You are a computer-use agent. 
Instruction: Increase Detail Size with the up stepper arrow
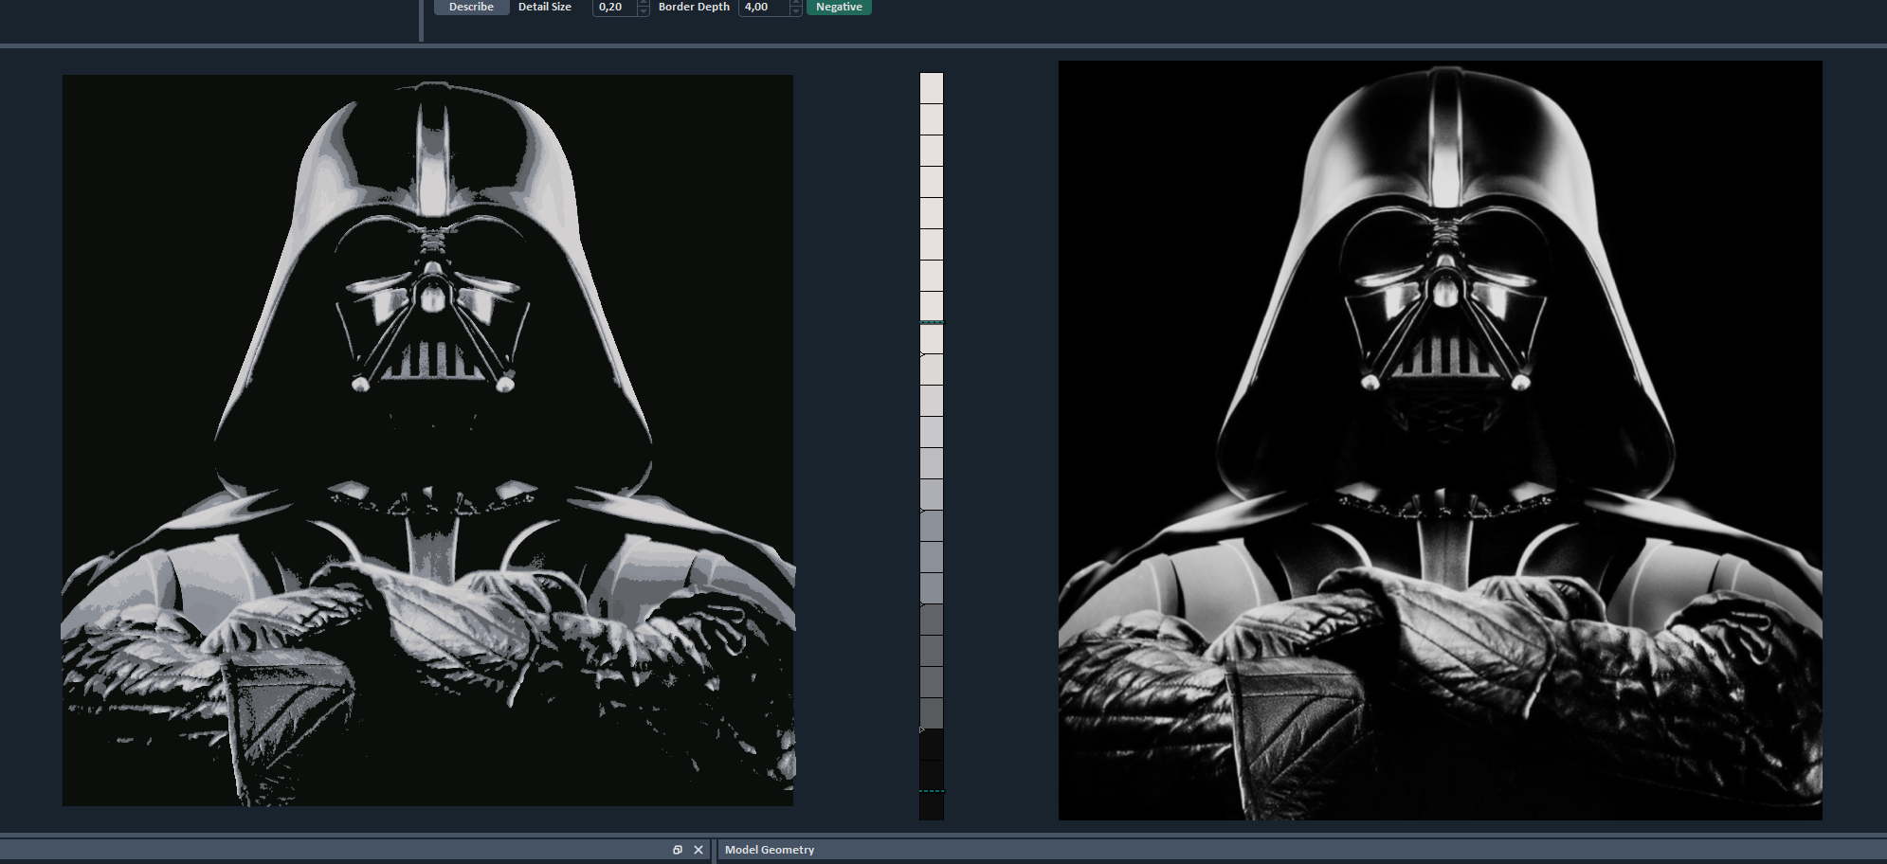[x=642, y=3]
